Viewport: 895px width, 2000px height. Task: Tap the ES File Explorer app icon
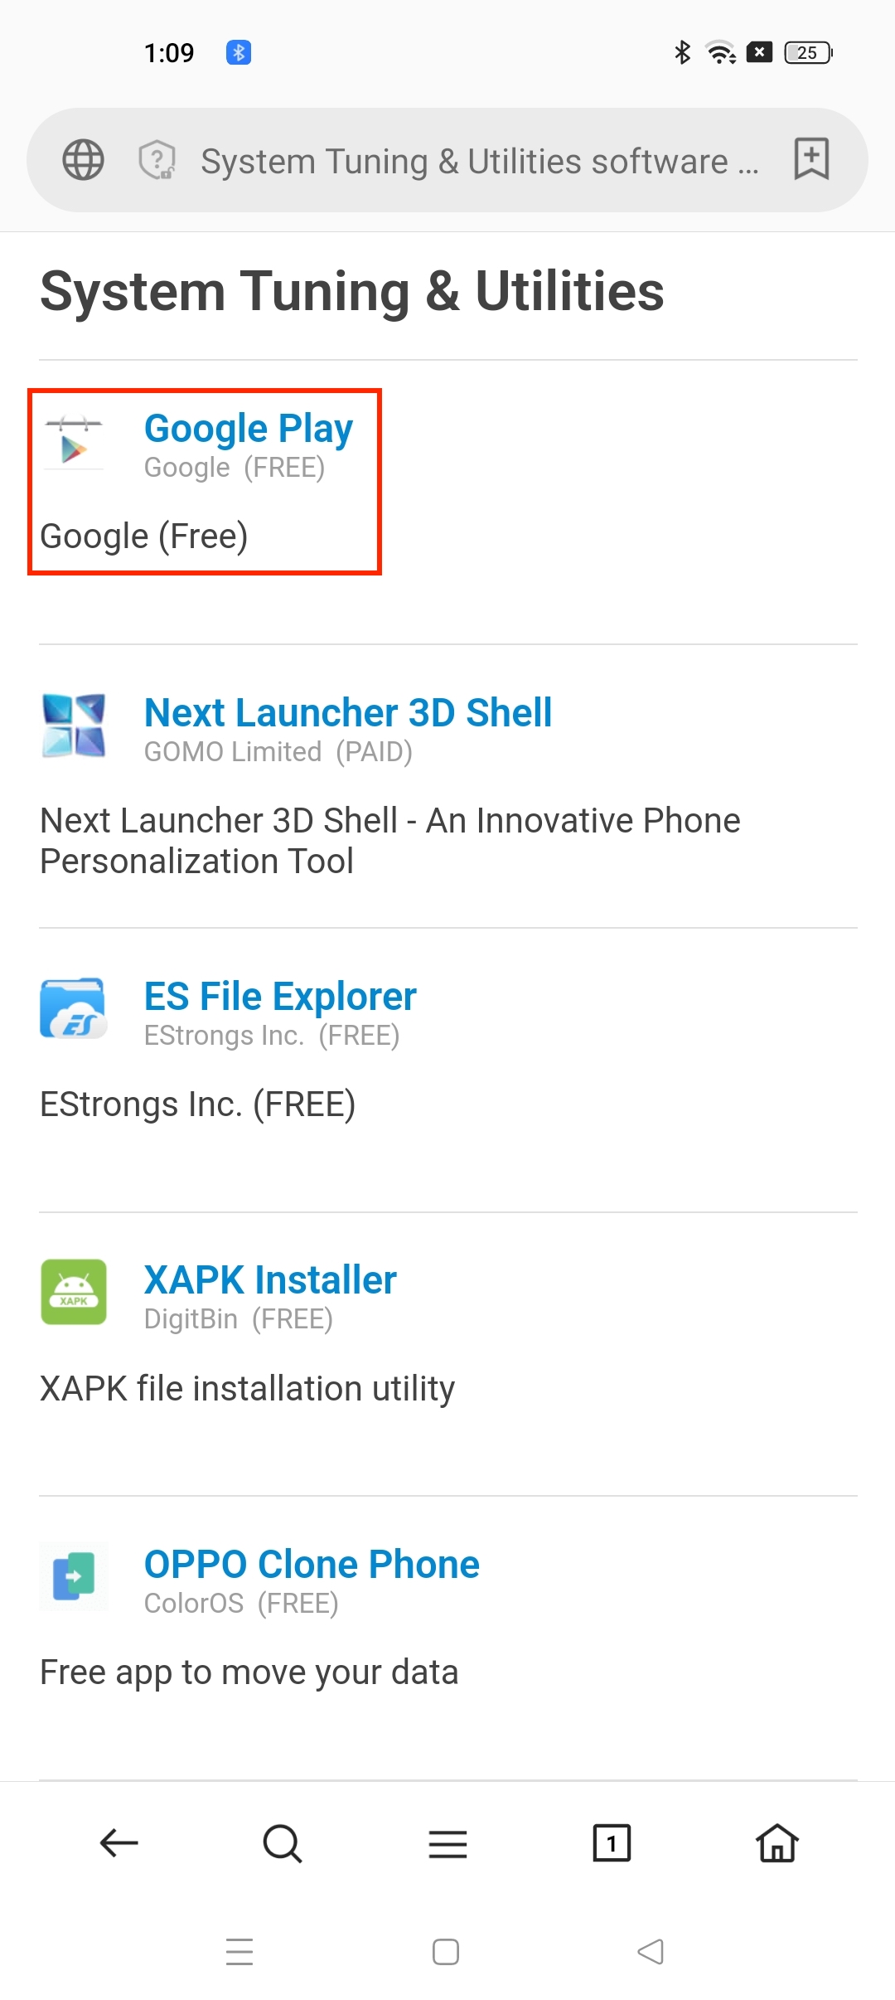74,1009
